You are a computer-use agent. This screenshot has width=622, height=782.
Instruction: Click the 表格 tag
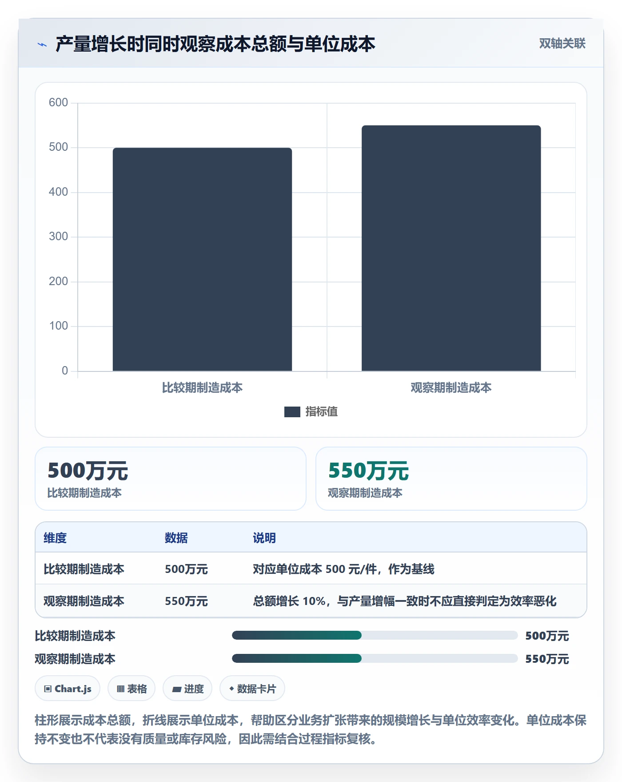coord(132,689)
